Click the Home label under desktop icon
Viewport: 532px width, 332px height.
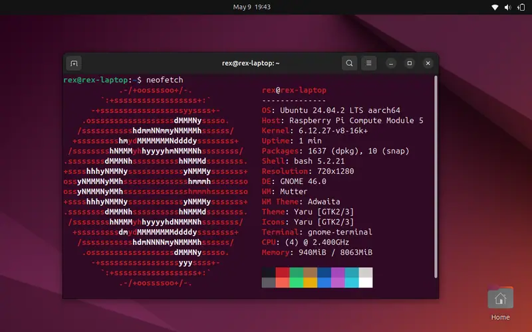point(500,317)
